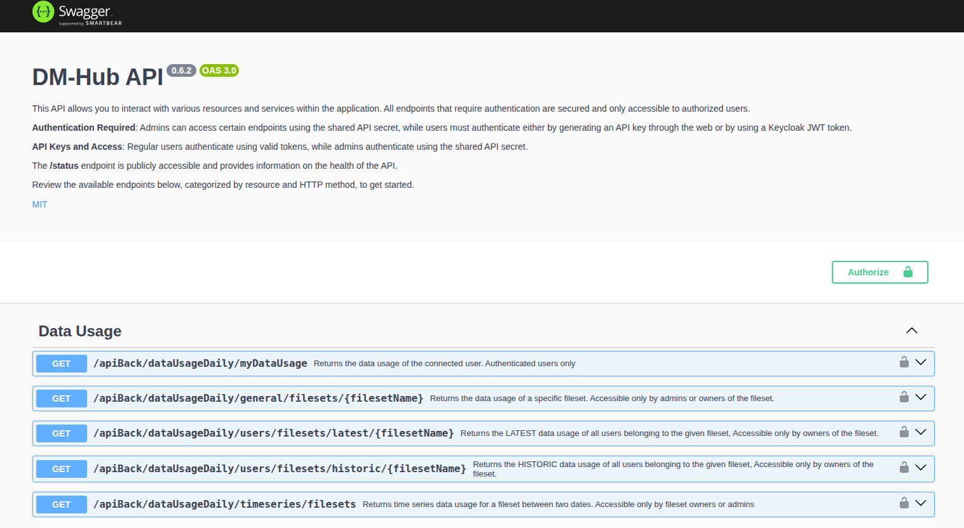This screenshot has height=528, width=964.
Task: Click the Data Usage section heading
Action: click(x=80, y=331)
